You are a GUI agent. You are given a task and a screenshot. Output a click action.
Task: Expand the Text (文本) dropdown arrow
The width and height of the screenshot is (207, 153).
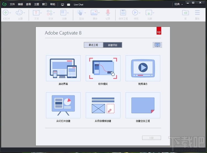[x=41, y=13]
